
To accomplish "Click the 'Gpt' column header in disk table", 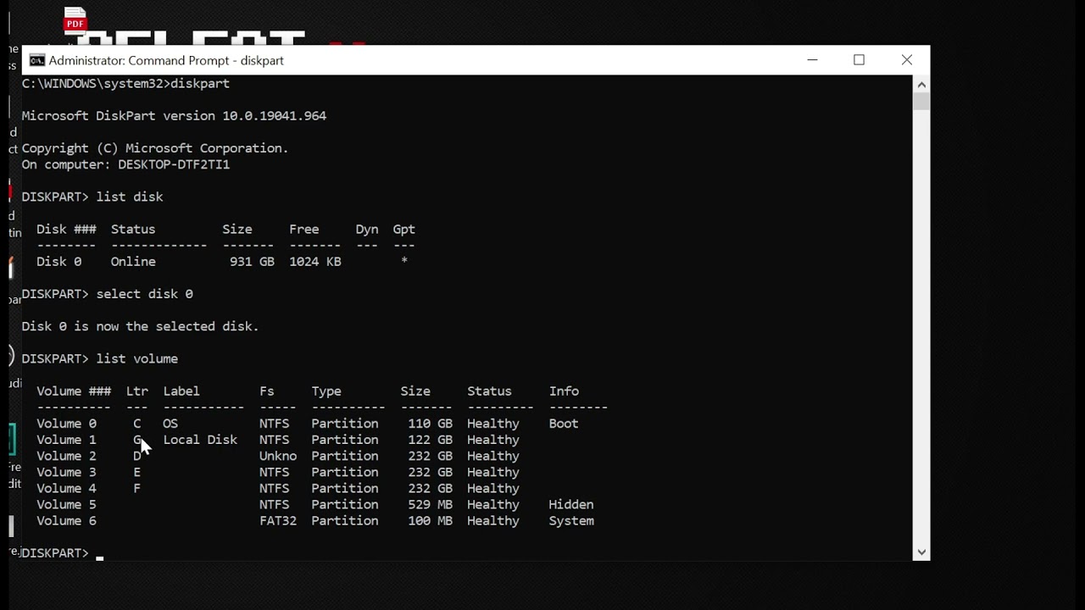I will [404, 230].
